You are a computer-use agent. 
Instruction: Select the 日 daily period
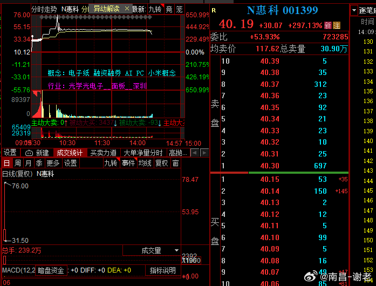tap(6, 164)
